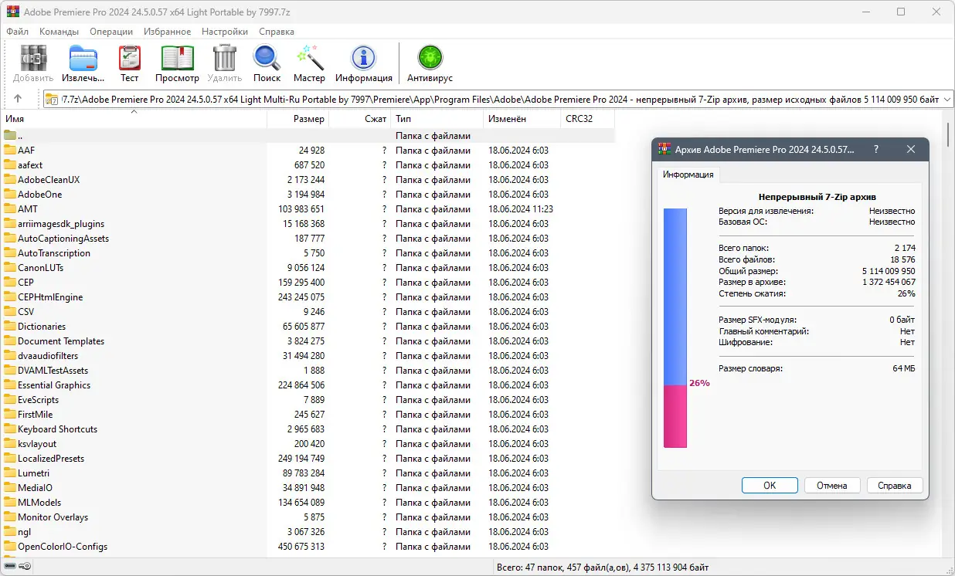Screen dimensions: 955x576
Task: Open the AdobeCleanUX folder
Action: coord(49,179)
